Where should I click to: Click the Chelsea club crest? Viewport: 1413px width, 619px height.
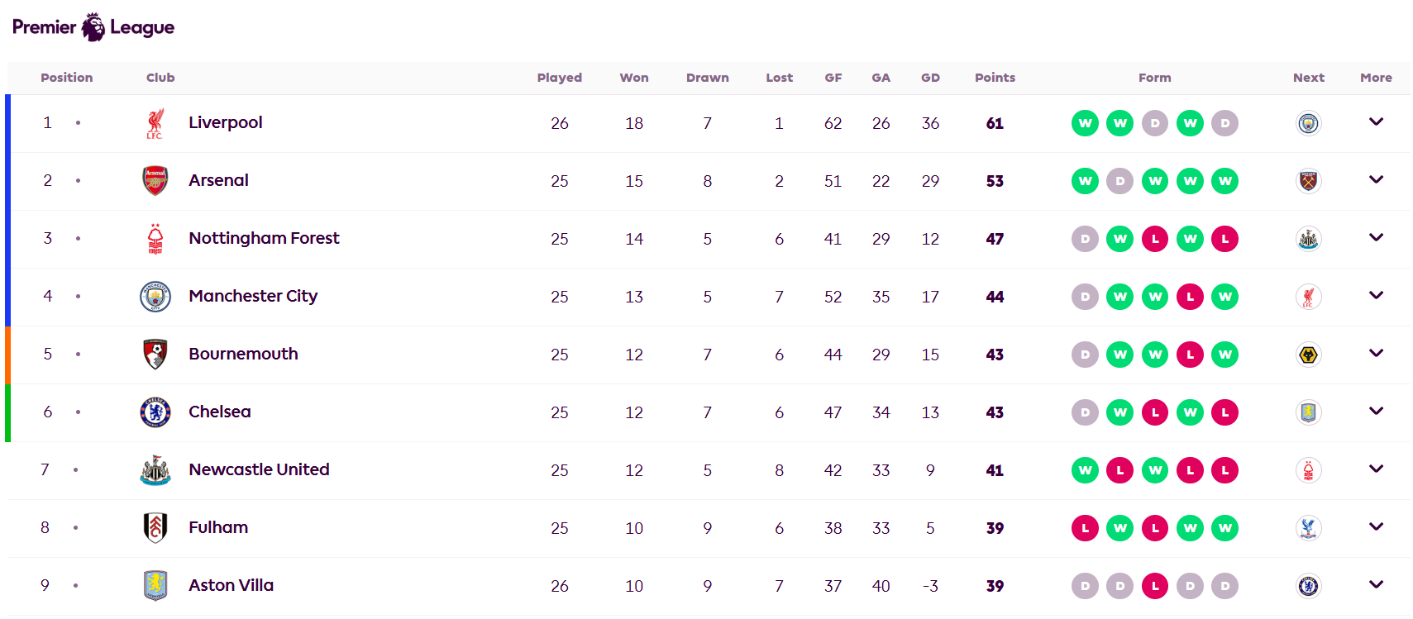pos(155,412)
